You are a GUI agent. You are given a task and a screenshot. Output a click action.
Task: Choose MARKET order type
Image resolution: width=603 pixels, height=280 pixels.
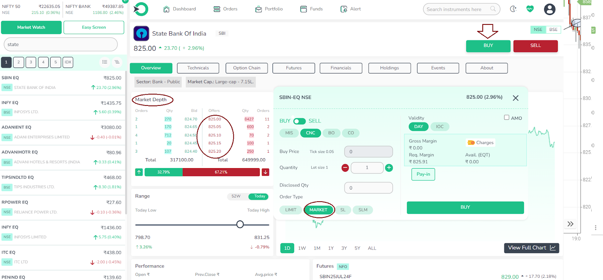click(x=318, y=210)
